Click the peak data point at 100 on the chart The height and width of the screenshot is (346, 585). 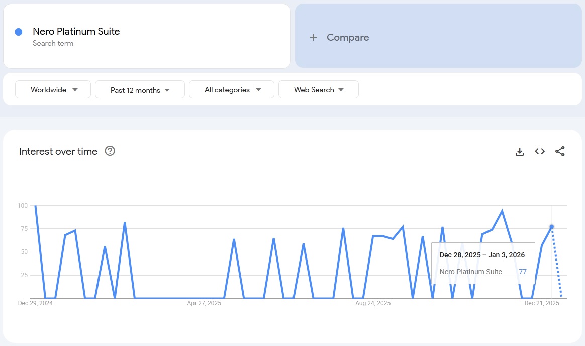36,205
